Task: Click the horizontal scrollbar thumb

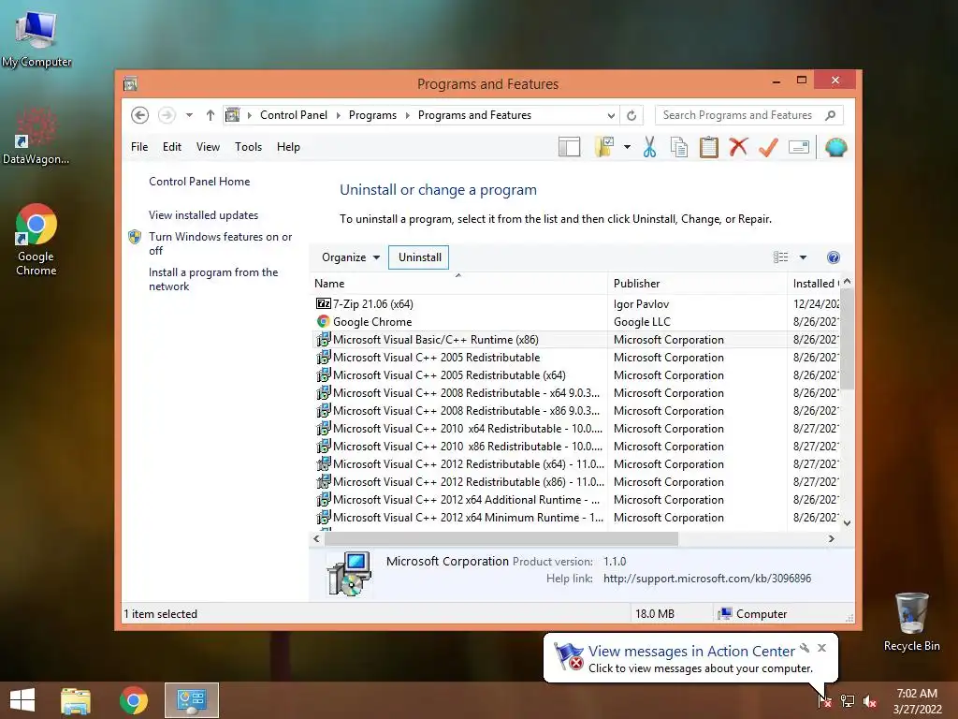Action: click(x=501, y=538)
